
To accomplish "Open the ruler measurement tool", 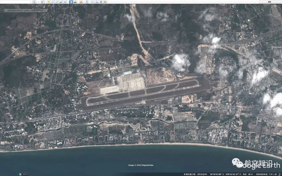I will tap(87, 2).
